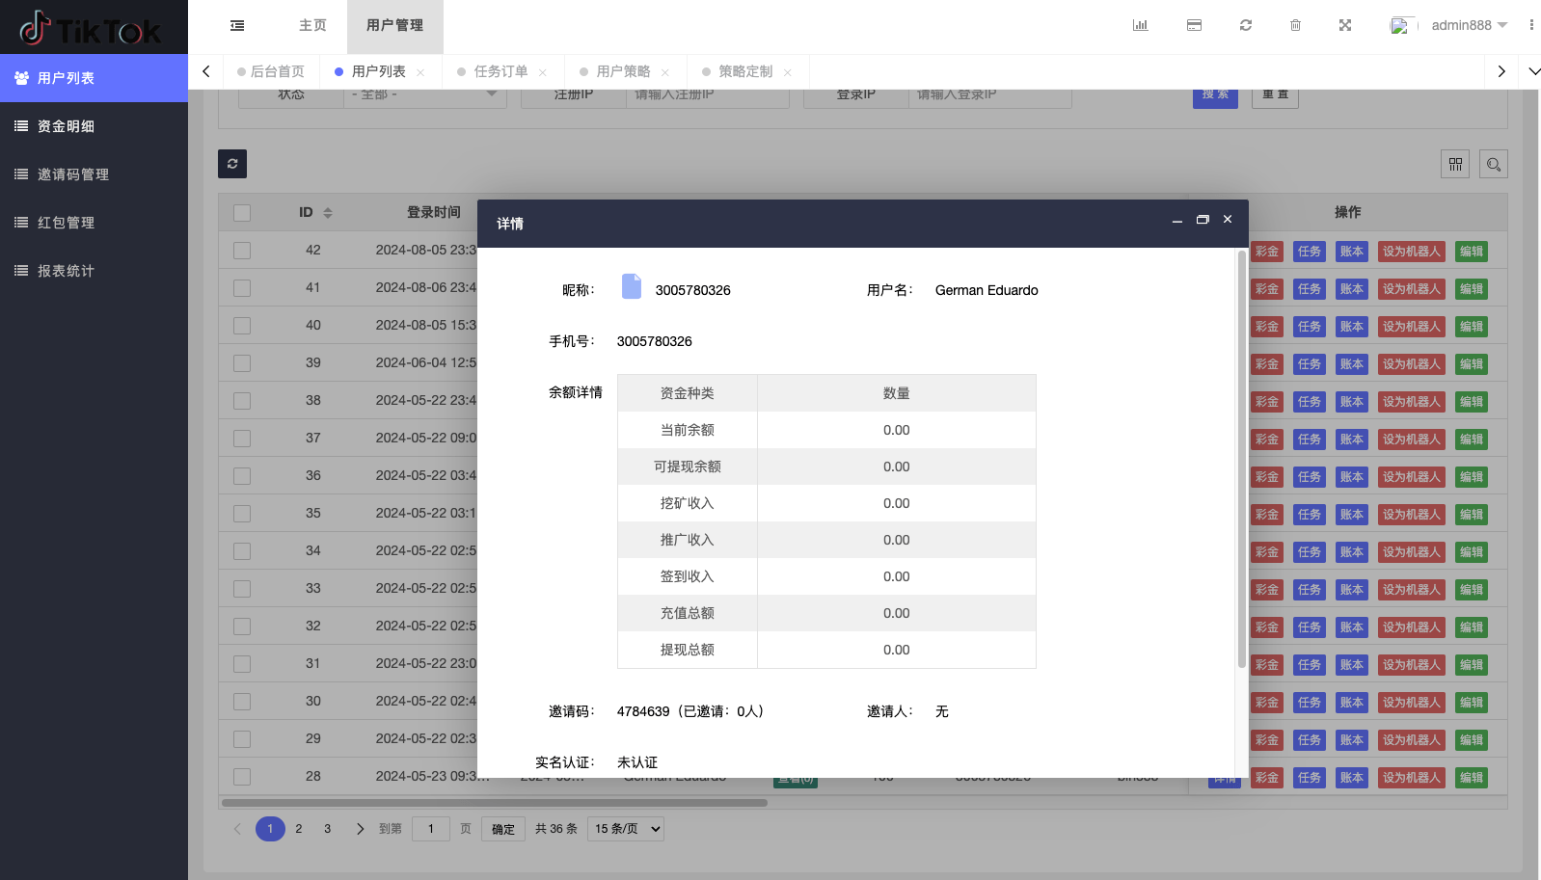Expand the admin888 account dropdown
The height and width of the screenshot is (880, 1541).
point(1469,26)
